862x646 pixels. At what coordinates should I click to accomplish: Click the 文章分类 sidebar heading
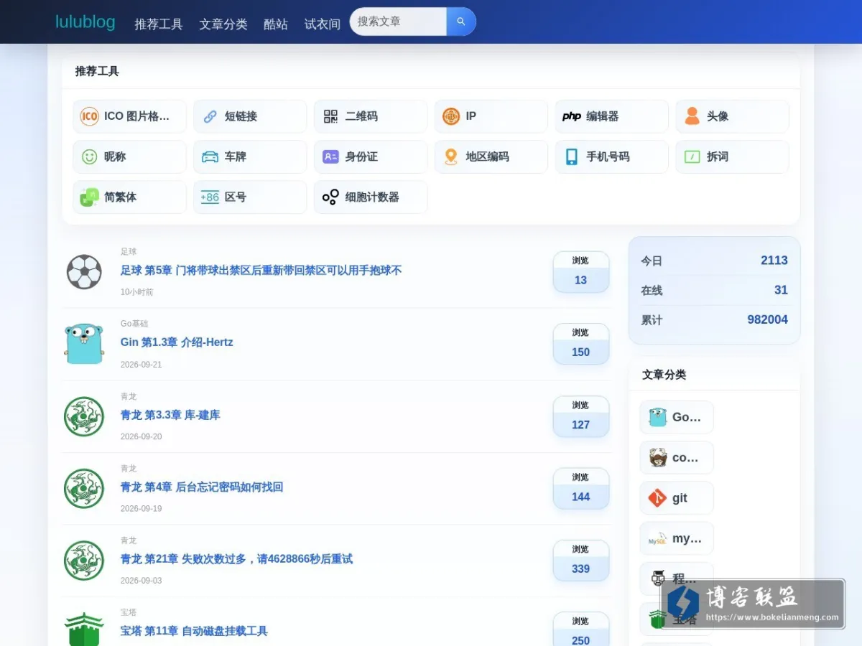click(664, 375)
